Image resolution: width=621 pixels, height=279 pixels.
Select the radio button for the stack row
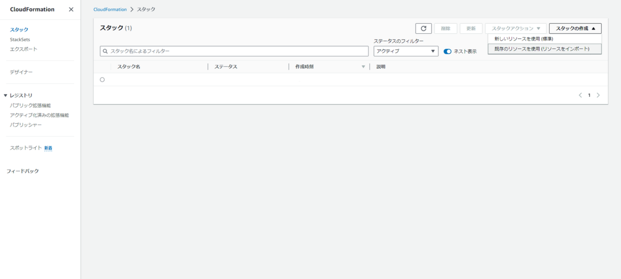coord(102,80)
